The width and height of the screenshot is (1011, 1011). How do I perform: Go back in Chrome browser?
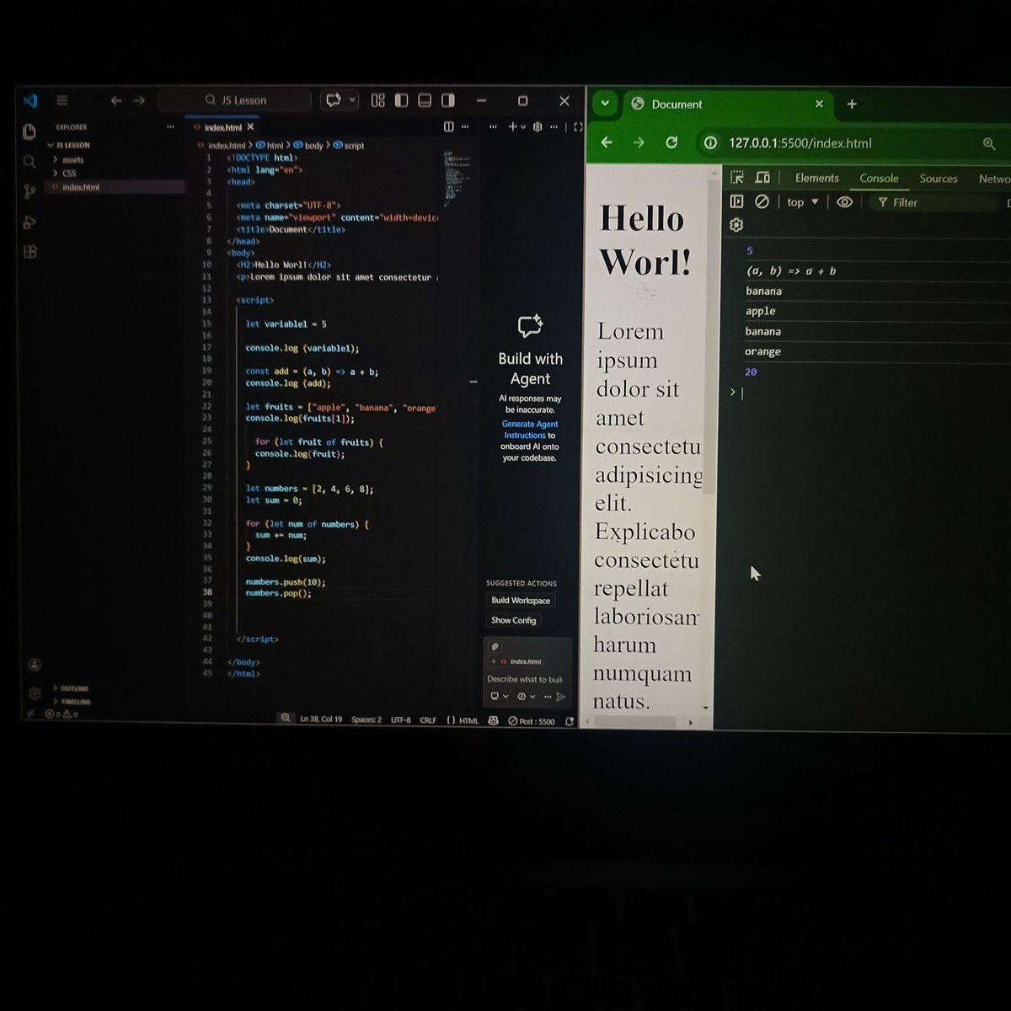coord(607,142)
